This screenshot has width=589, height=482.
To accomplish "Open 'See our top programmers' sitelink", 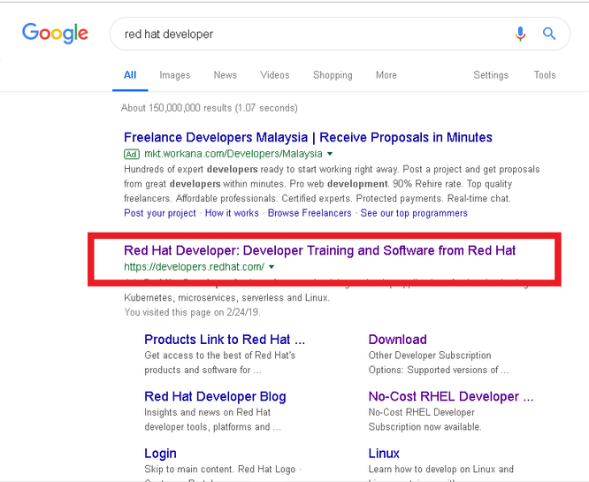I will tap(414, 213).
